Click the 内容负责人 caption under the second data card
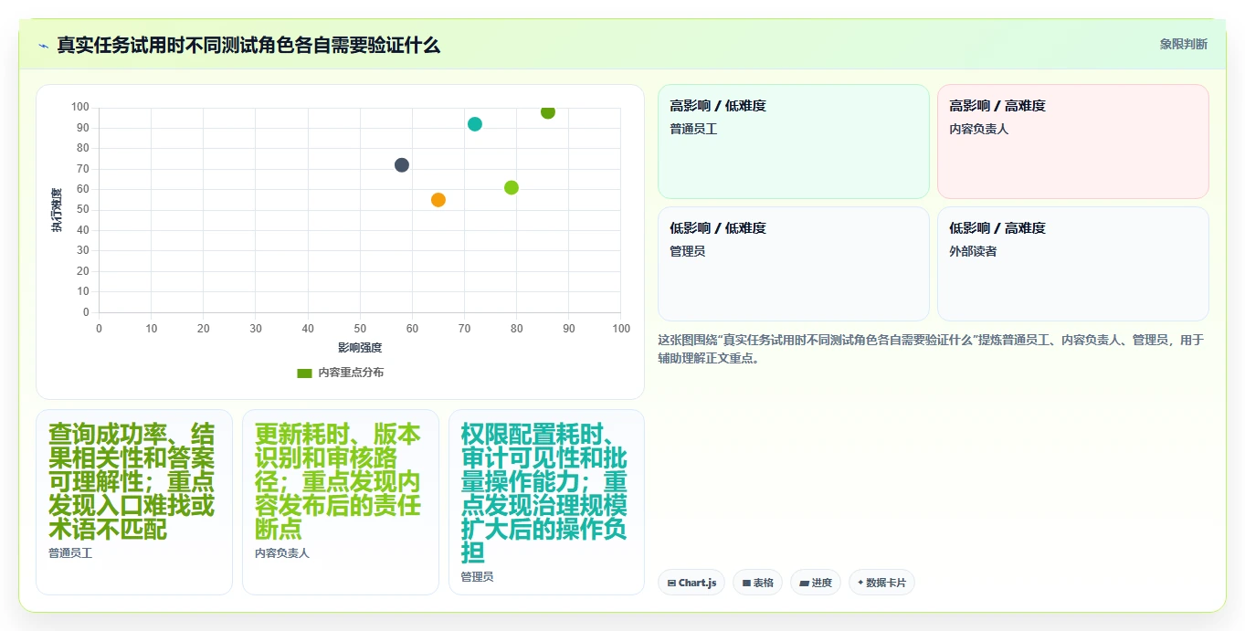The height and width of the screenshot is (631, 1245). pyautogui.click(x=282, y=552)
